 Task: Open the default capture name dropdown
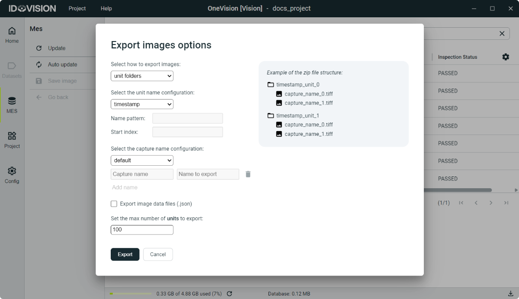(142, 161)
